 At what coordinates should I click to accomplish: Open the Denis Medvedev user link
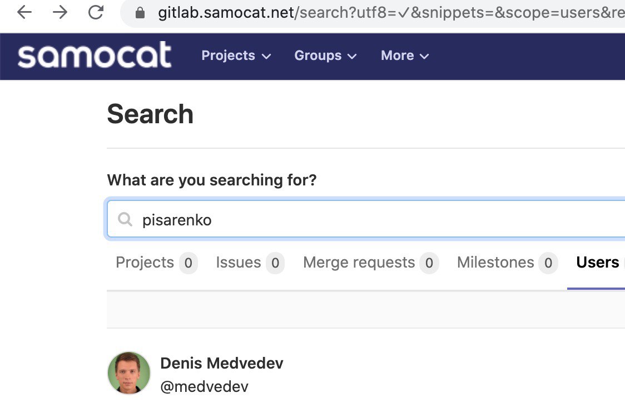tap(221, 363)
